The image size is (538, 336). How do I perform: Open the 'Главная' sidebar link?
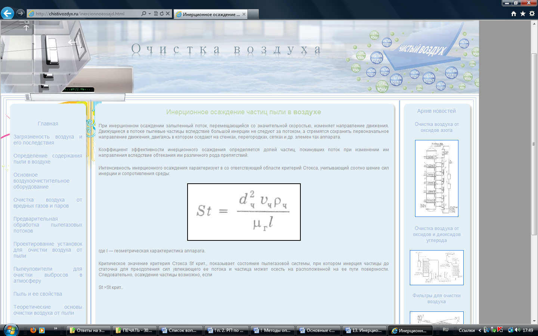coord(48,124)
